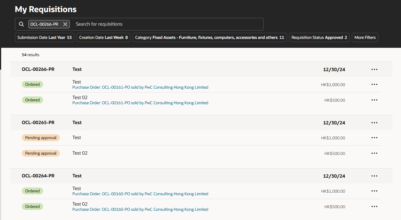Clear the OCL-00266-PR search chip
401x220 pixels.
(x=65, y=24)
